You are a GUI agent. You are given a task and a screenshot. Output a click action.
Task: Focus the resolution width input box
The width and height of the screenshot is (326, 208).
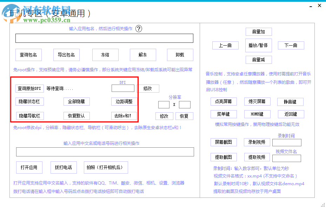(x=164, y=105)
